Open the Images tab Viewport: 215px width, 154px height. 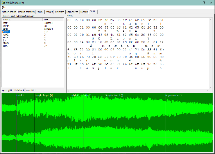coord(49,12)
